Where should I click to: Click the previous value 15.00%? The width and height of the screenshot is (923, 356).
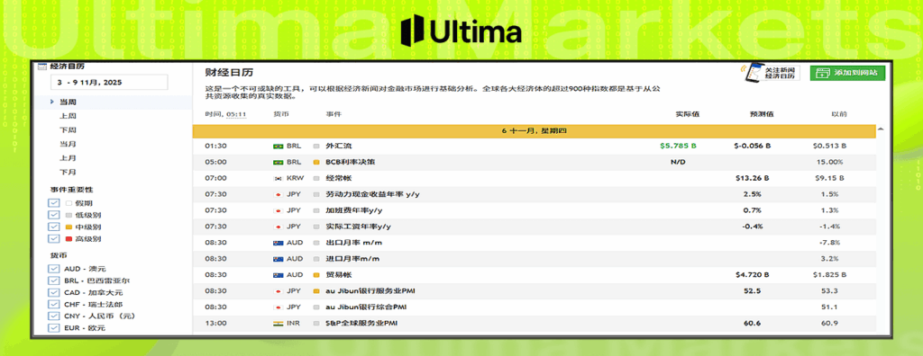830,162
